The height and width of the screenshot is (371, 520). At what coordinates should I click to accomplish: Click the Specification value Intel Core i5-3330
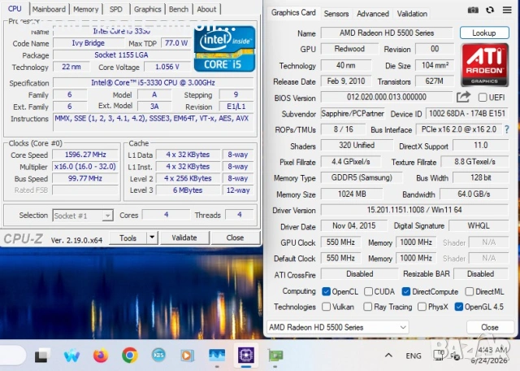[154, 83]
